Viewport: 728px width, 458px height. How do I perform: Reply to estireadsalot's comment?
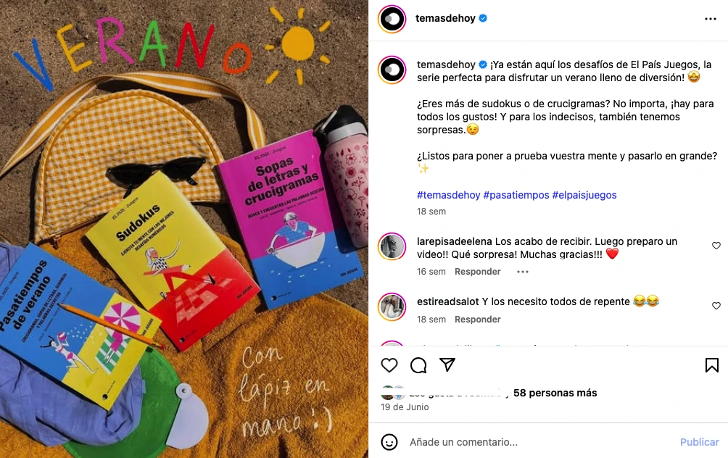(x=477, y=320)
